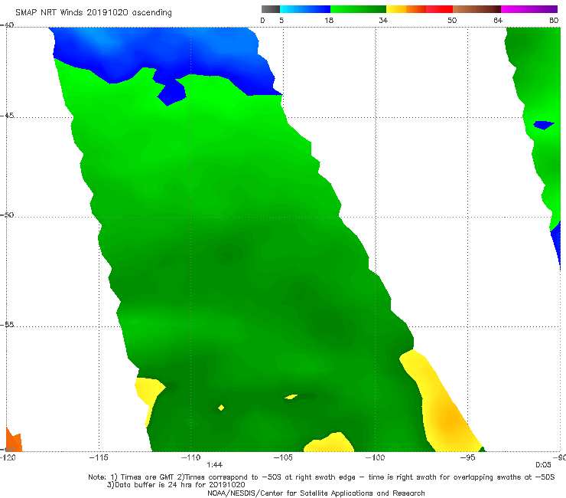
Task: Click the title 'SMAP NRT Winds 20191020 ascending'
Action: point(93,12)
